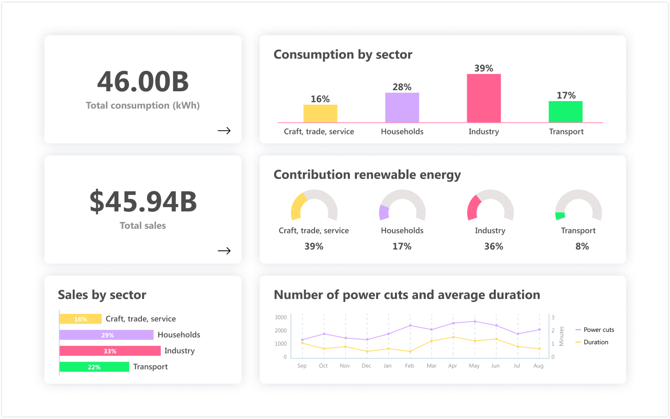
Task: Open details for the 39% Industry label
Action: [x=484, y=68]
